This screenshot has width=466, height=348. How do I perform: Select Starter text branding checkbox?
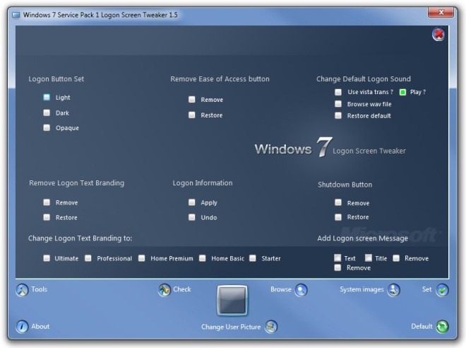pos(253,258)
